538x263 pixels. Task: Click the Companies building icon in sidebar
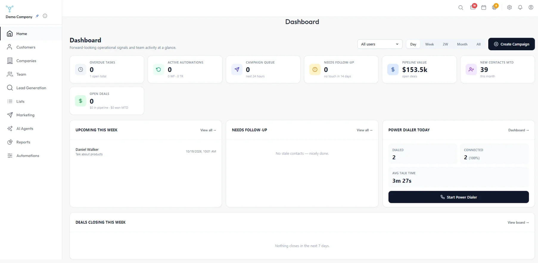(x=10, y=61)
